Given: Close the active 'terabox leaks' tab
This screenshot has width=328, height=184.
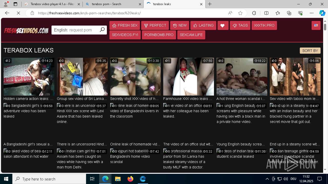Looking at the screenshot, I should [201, 4].
